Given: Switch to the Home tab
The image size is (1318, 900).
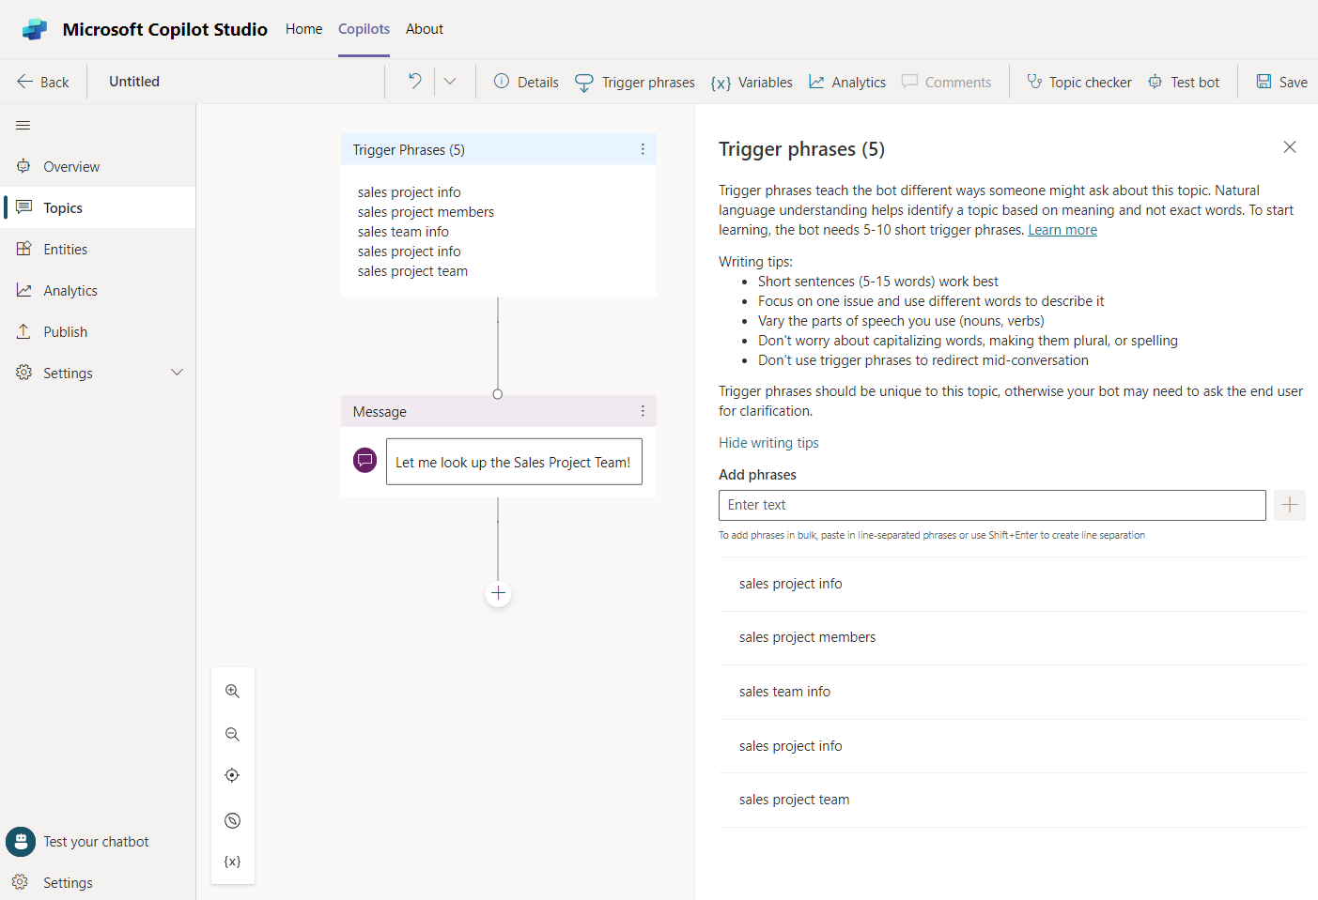Looking at the screenshot, I should point(303,29).
